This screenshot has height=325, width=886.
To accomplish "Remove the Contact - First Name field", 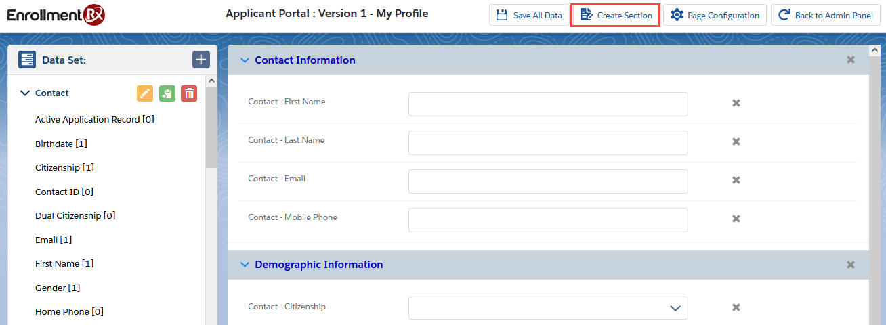I will click(x=736, y=103).
